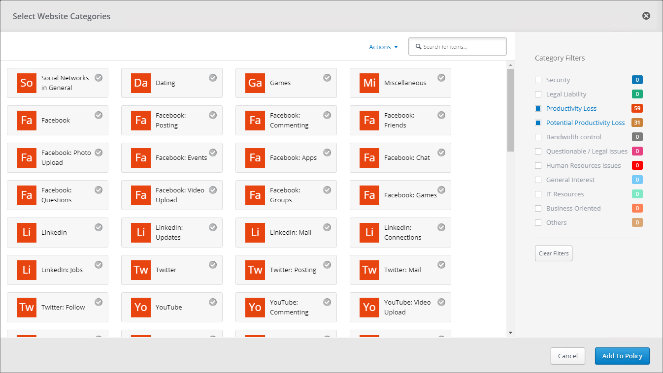Click checkmark icon on Facebook: Chat tile
Viewport: 663px width, 373px height.
[441, 153]
